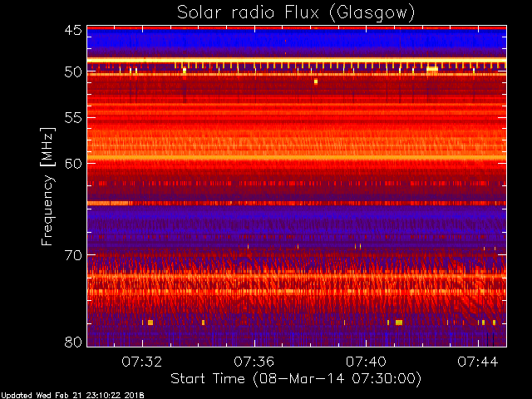The height and width of the screenshot is (399, 532).
Task: Select the 80 frequency tick label
Action: (x=73, y=342)
